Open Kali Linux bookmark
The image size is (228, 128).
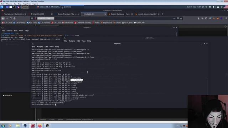7,23
